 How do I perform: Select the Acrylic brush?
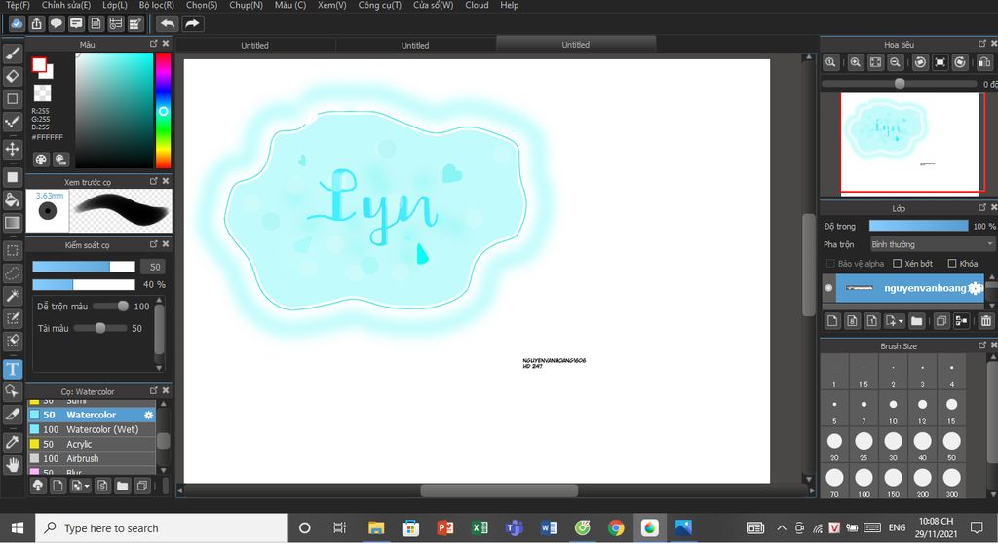click(x=92, y=444)
